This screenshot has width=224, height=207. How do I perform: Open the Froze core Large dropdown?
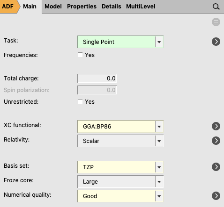120,182
